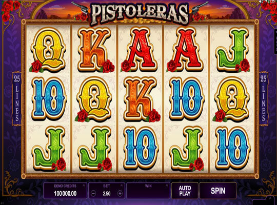
Task: Open the AUTO PLAY options
Action: [x=185, y=191]
